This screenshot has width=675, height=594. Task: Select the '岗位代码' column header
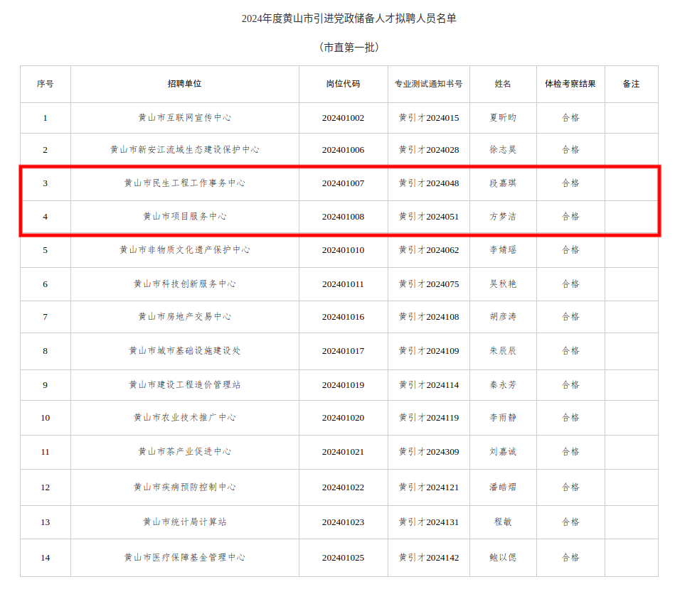343,84
